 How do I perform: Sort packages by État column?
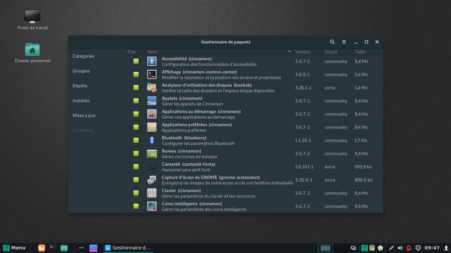136,52
